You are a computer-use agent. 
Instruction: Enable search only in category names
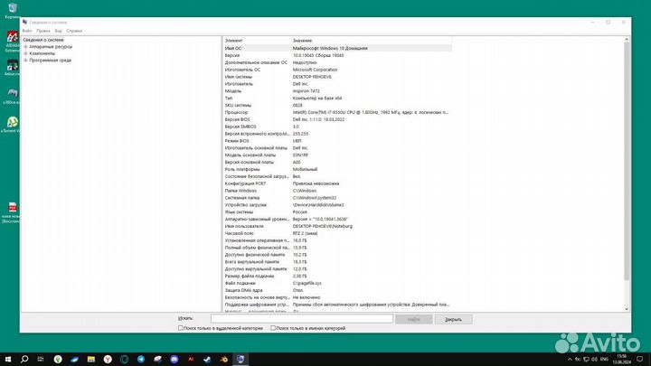coord(273,328)
